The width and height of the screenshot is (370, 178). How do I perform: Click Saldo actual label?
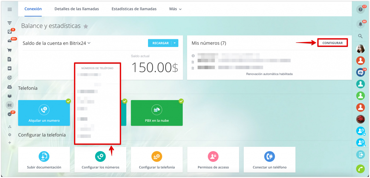tap(140, 56)
